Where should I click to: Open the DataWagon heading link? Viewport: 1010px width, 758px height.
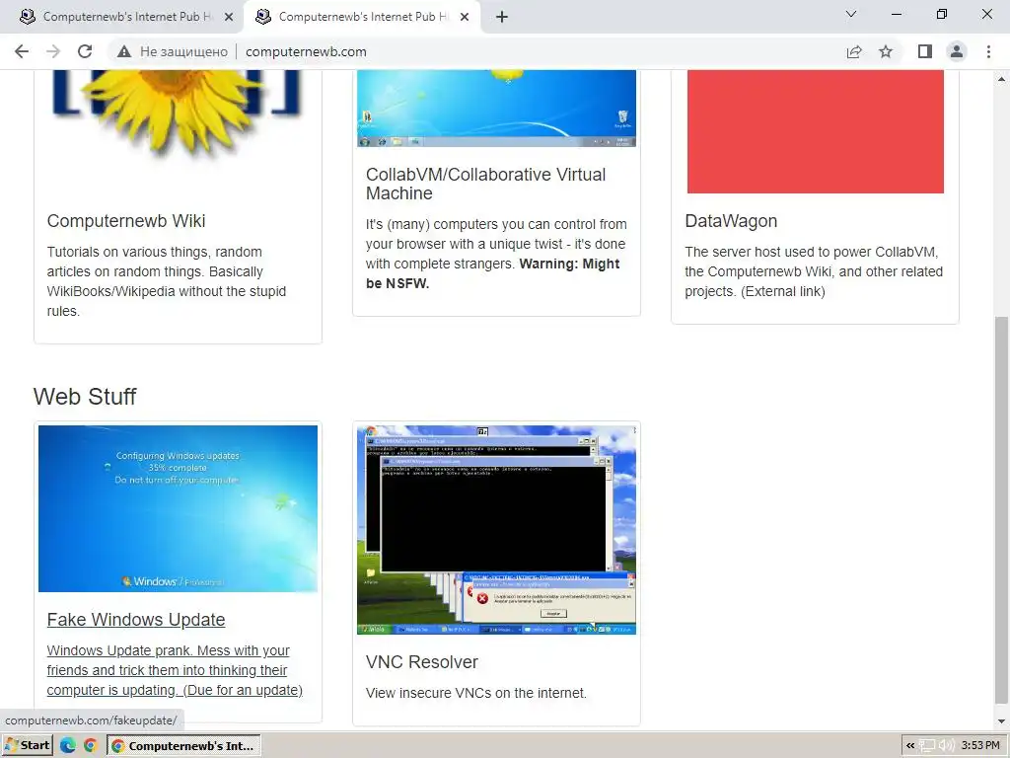(x=731, y=221)
